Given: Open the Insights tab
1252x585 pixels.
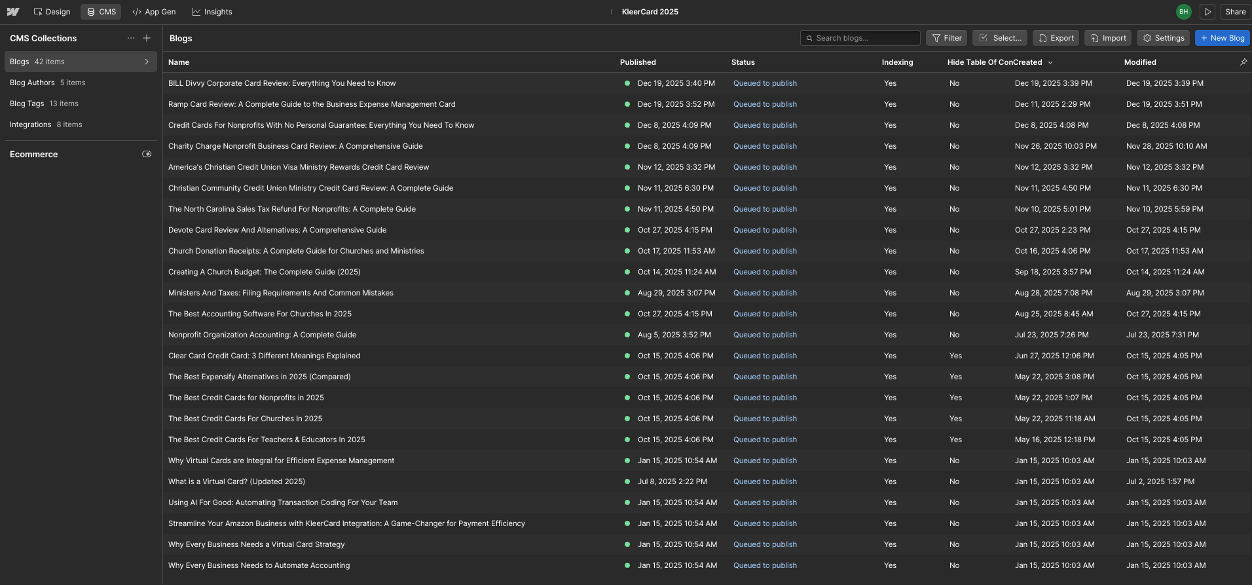Looking at the screenshot, I should pyautogui.click(x=212, y=12).
